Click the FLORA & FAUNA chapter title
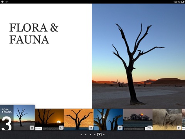 (x=34, y=34)
